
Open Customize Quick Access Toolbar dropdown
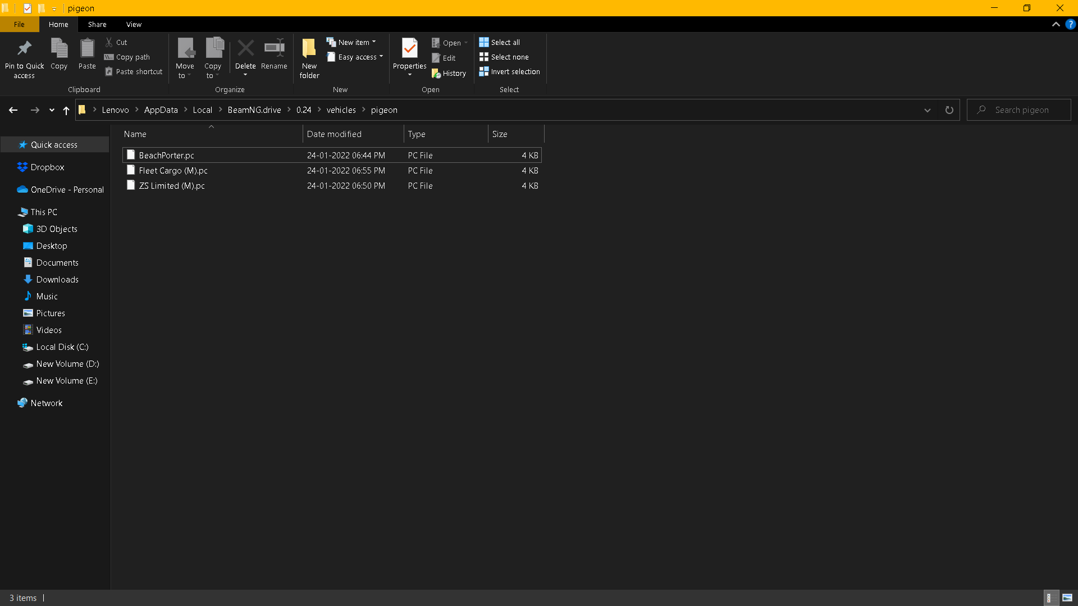[x=54, y=8]
